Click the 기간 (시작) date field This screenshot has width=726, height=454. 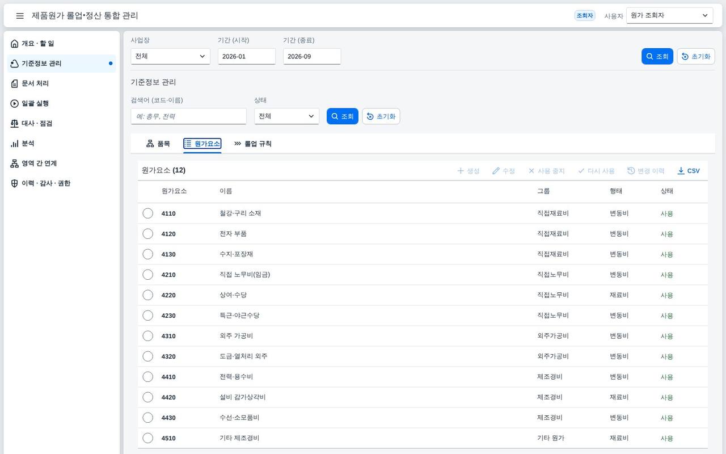pos(247,56)
